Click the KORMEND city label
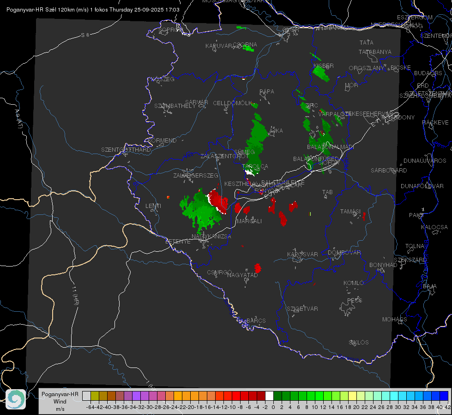452x415 pixels. click(162, 141)
